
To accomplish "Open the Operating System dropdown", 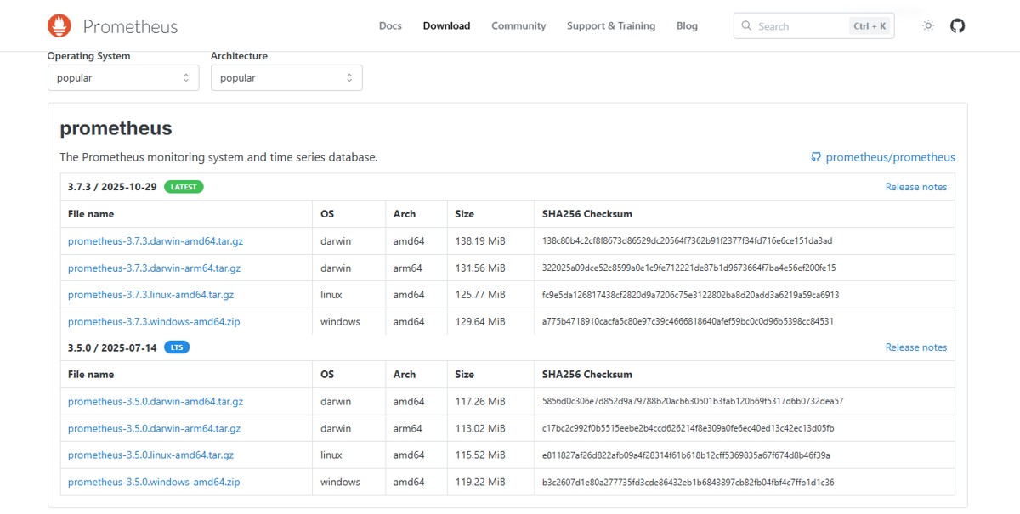I will tap(123, 78).
